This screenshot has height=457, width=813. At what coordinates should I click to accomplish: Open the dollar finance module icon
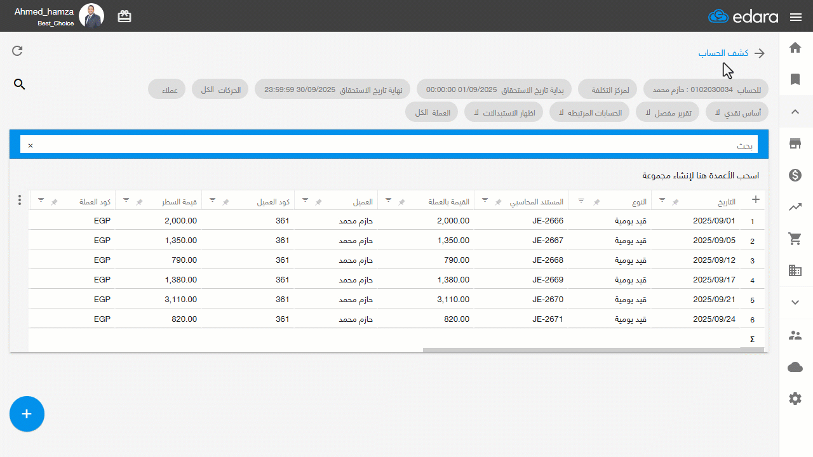tap(795, 175)
